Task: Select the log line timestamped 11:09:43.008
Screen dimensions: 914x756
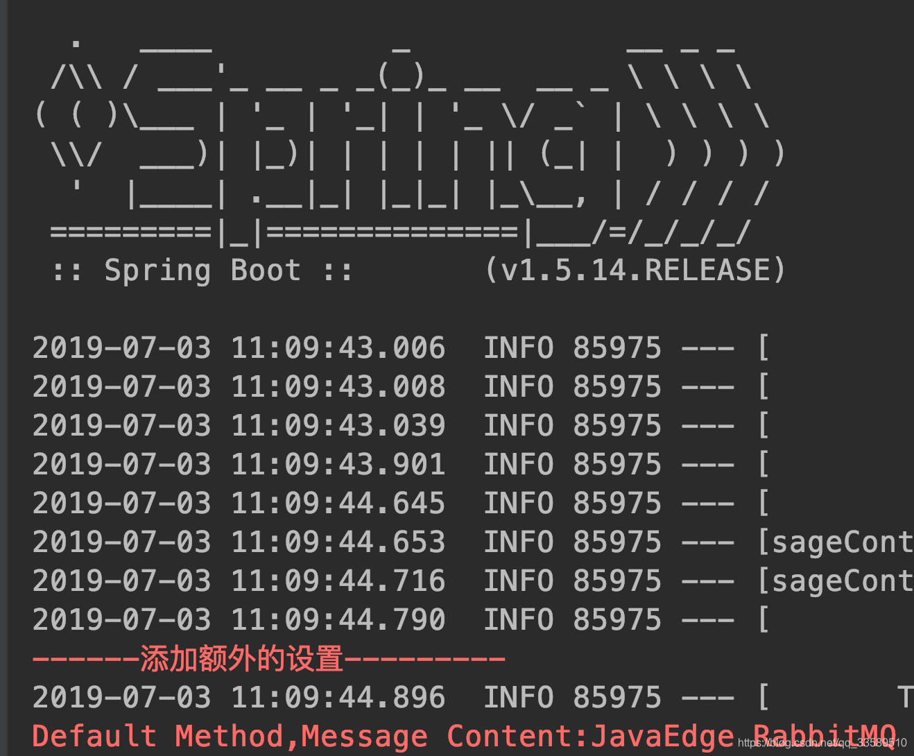Action: coord(401,387)
